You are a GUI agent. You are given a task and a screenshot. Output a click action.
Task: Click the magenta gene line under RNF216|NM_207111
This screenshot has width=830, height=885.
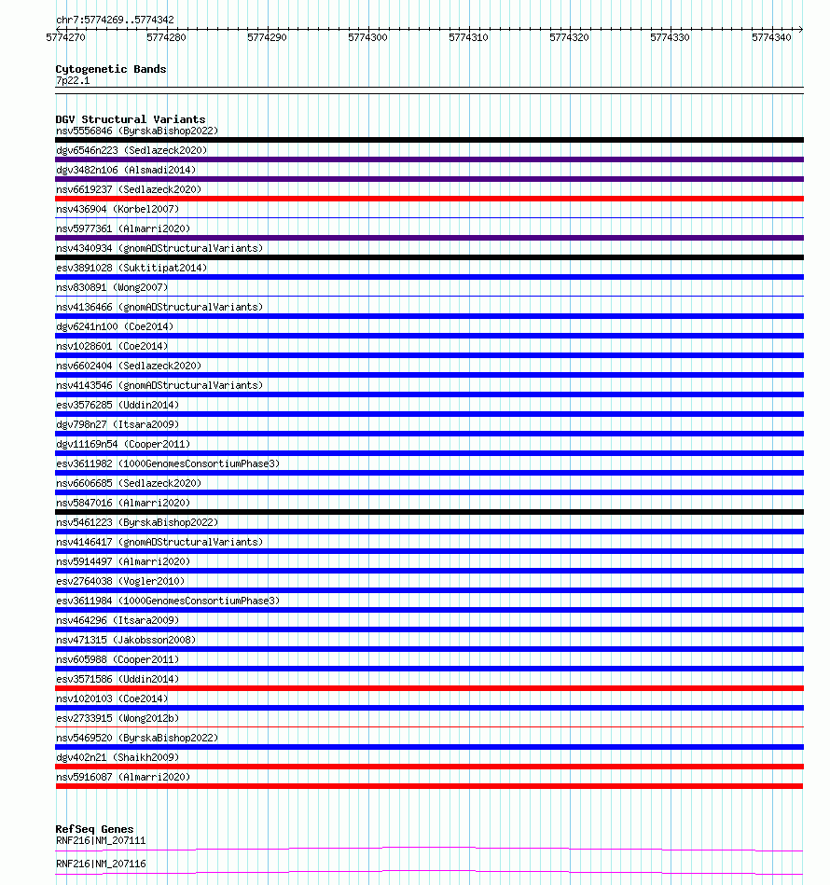429,849
